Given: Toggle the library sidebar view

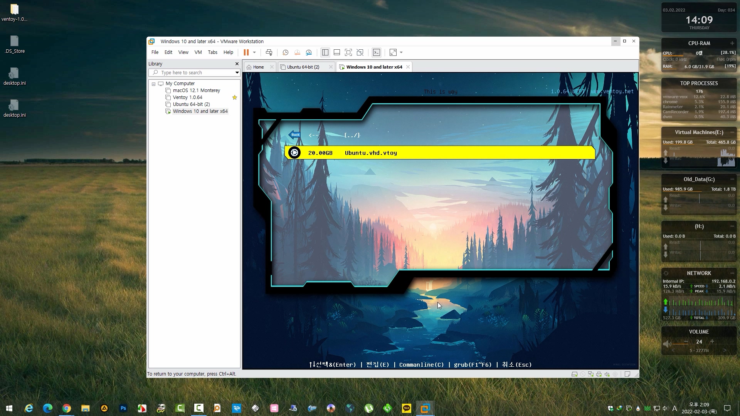Looking at the screenshot, I should pyautogui.click(x=325, y=52).
